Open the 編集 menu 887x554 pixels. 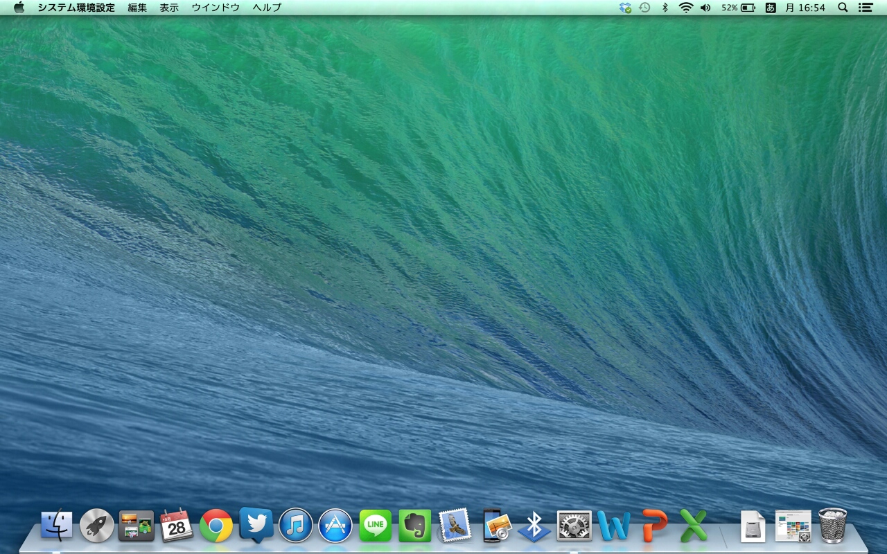tap(137, 8)
